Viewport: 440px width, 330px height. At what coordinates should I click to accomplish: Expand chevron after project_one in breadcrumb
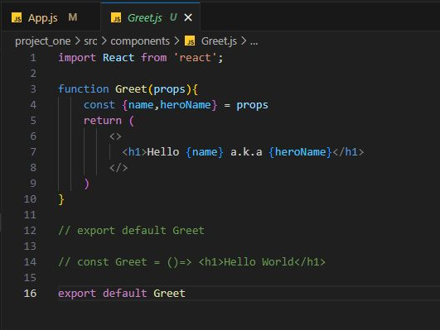pyautogui.click(x=77, y=41)
